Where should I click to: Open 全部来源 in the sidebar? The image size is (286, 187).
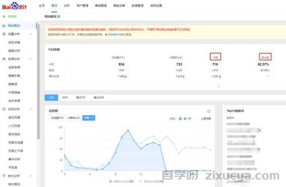pyautogui.click(x=14, y=68)
